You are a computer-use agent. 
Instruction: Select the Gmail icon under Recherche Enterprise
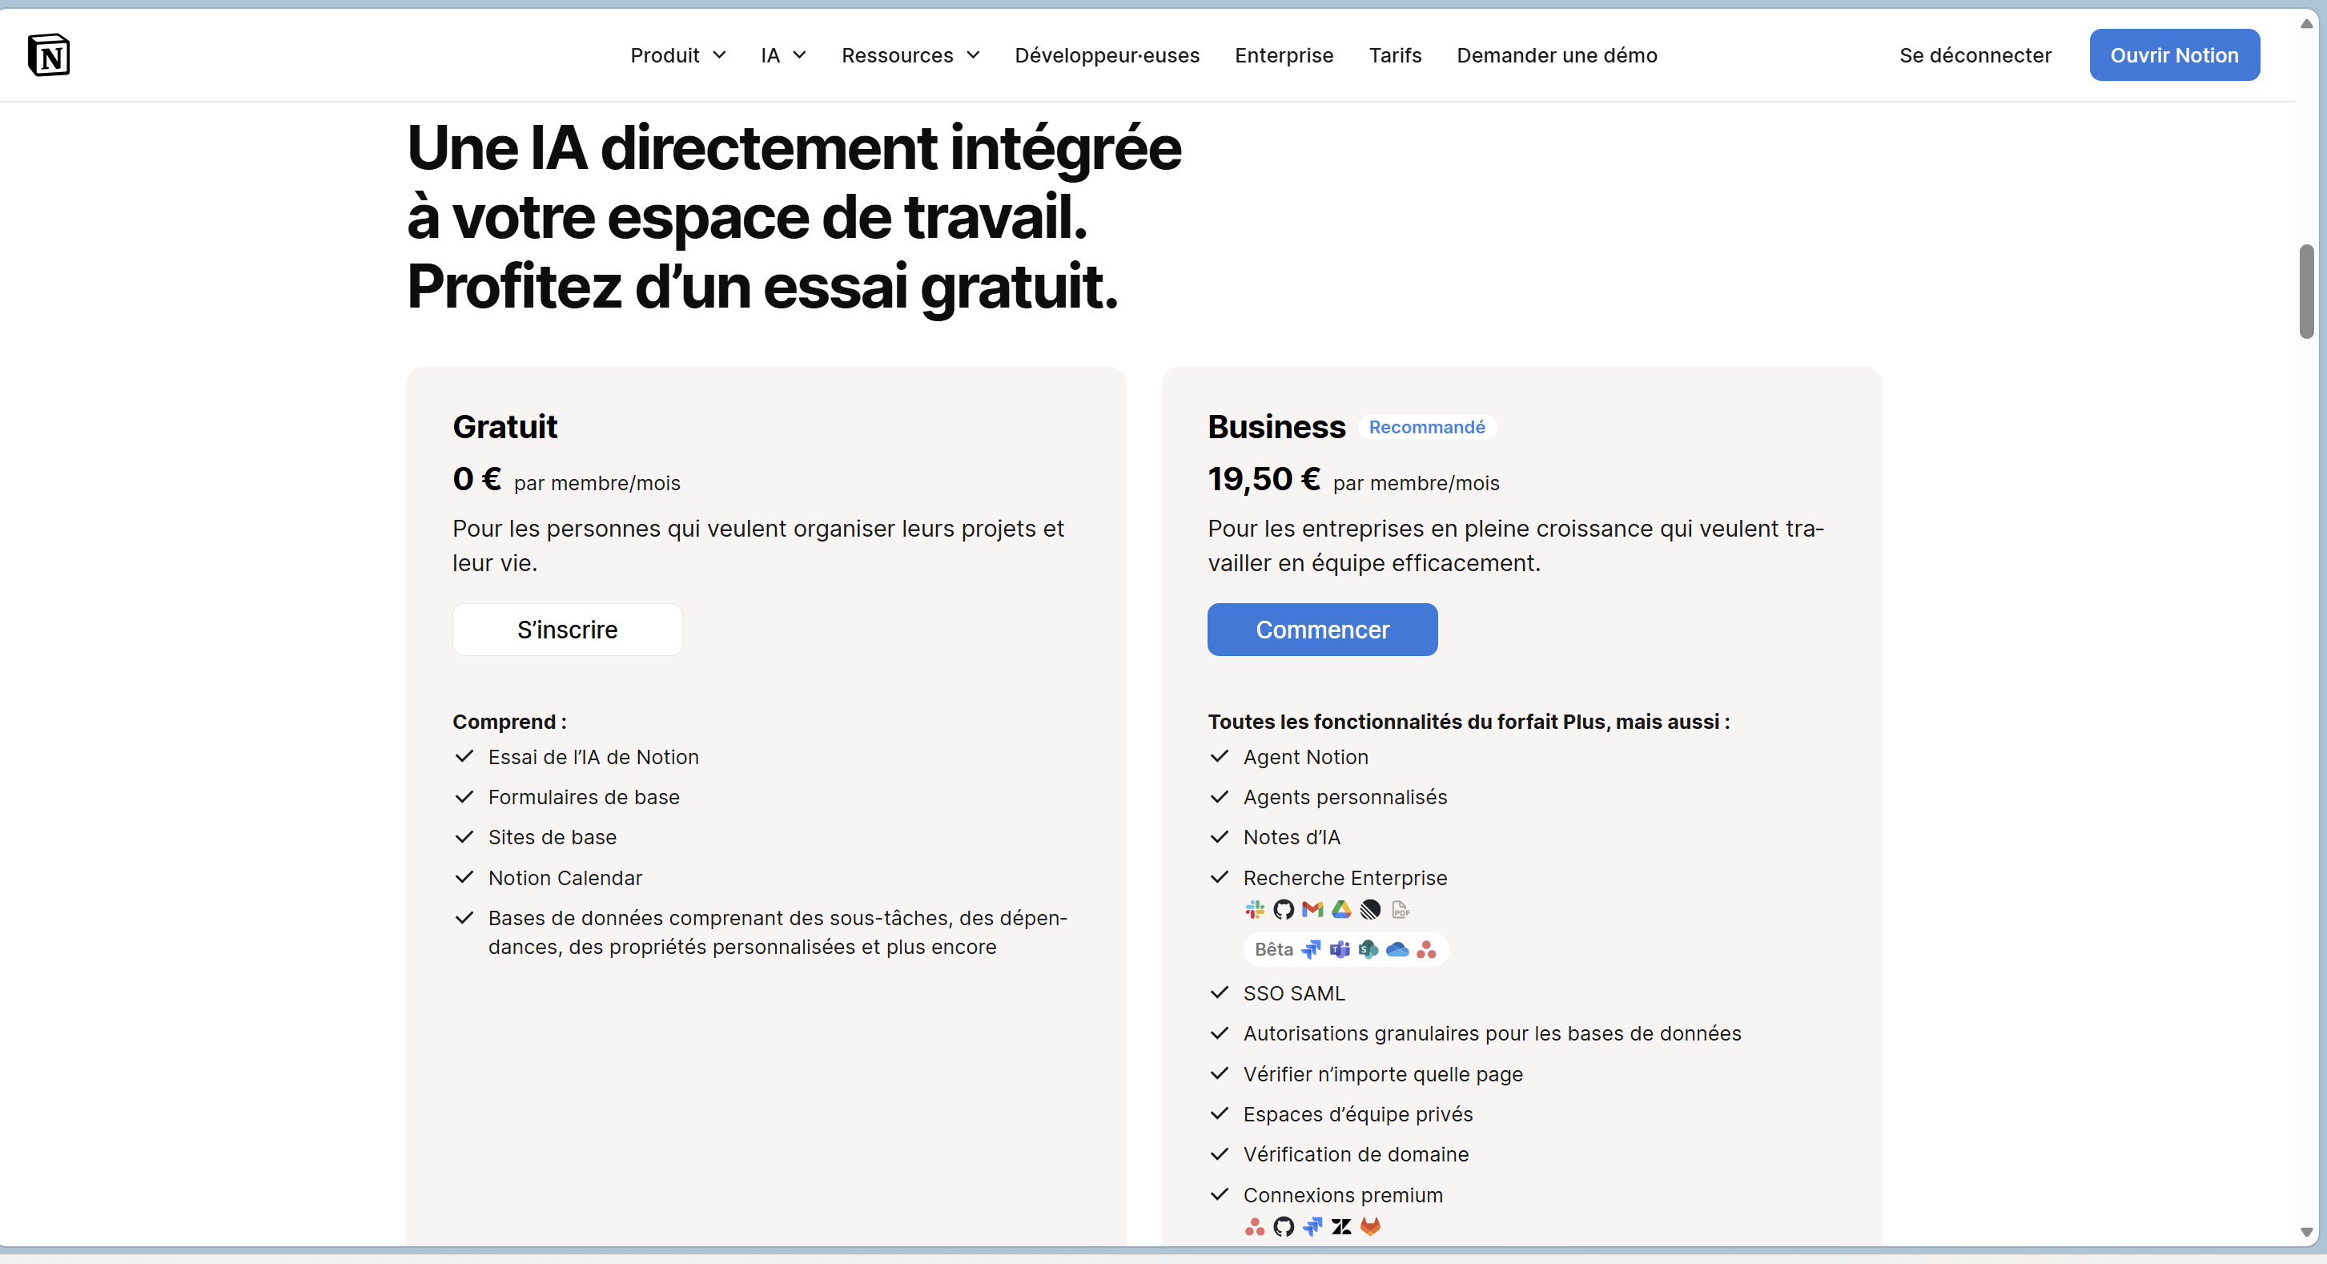(1312, 910)
